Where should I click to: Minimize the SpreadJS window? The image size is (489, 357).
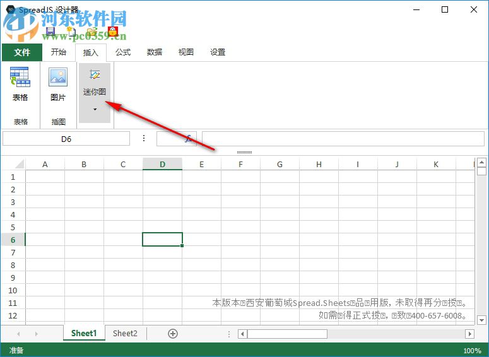416,9
